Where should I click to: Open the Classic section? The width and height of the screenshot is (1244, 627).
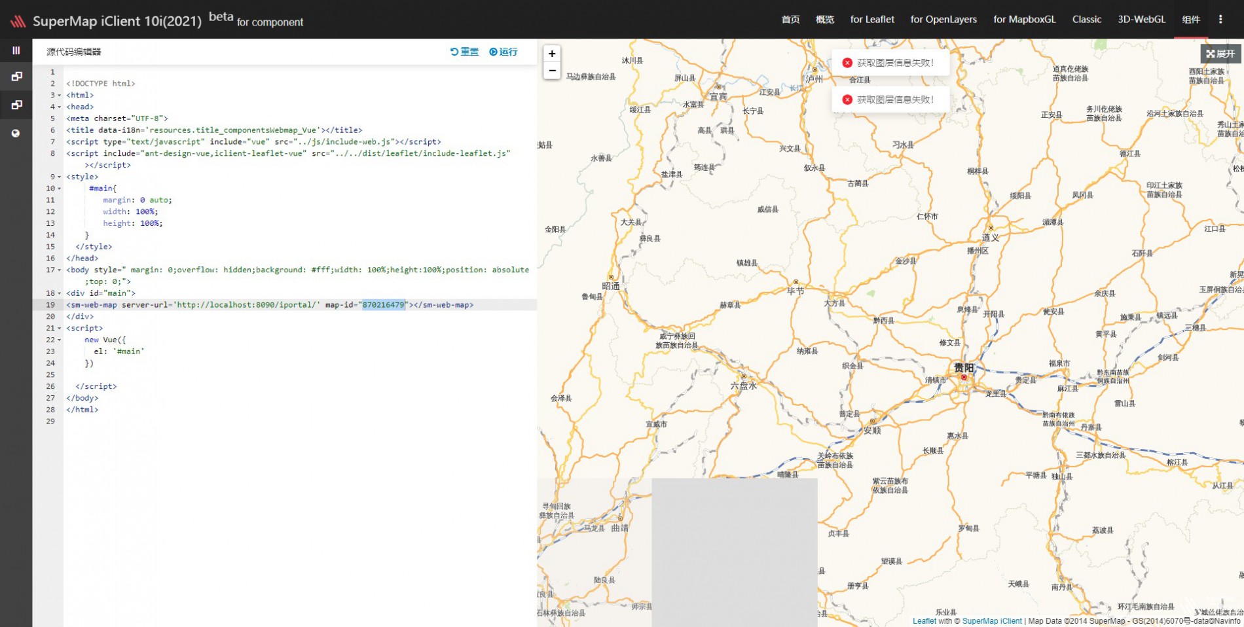pyautogui.click(x=1087, y=20)
